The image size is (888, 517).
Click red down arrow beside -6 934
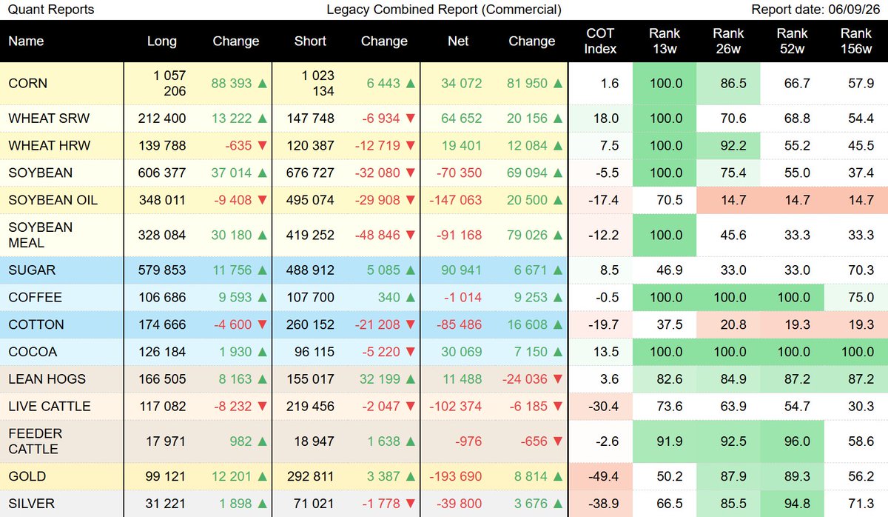pos(409,118)
